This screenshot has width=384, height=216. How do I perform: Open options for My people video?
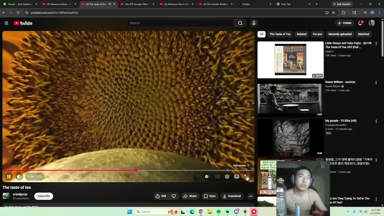tap(376, 121)
